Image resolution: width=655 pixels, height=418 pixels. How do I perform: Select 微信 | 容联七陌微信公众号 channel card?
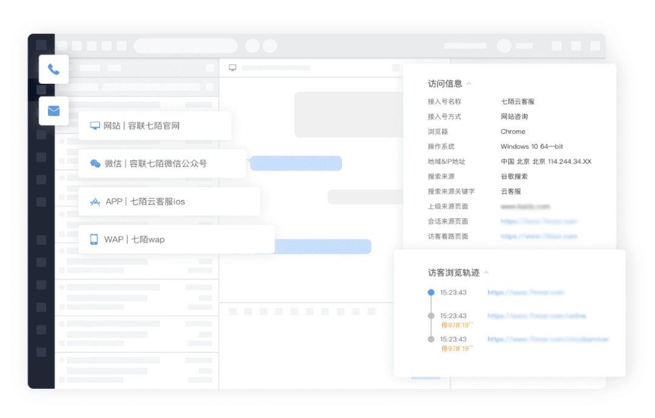coord(162,163)
